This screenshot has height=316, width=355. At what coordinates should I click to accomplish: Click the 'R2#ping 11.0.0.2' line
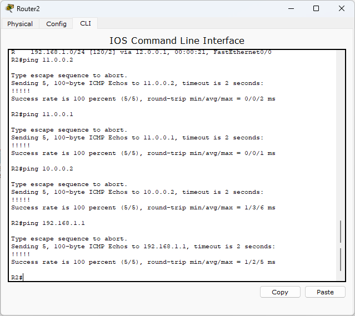42,60
